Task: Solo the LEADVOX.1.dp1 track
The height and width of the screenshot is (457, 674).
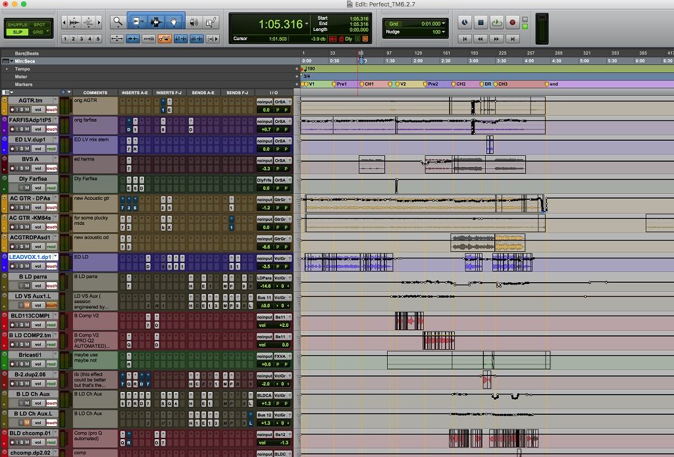Action: click(22, 266)
